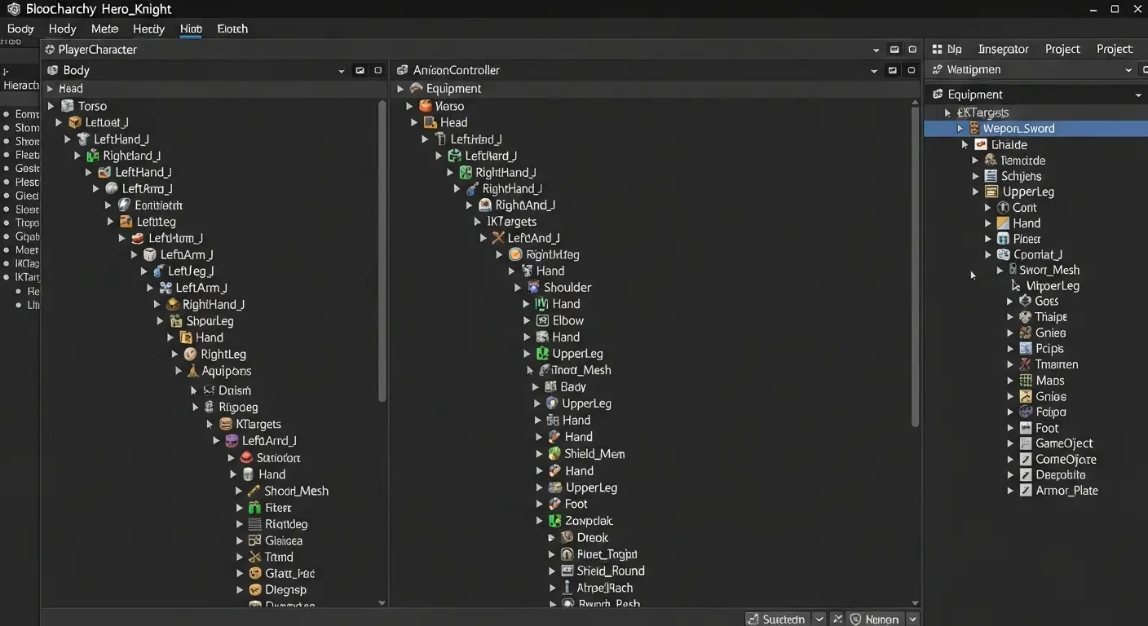
Task: Click the Surctecin button at the bottom
Action: coord(777,619)
